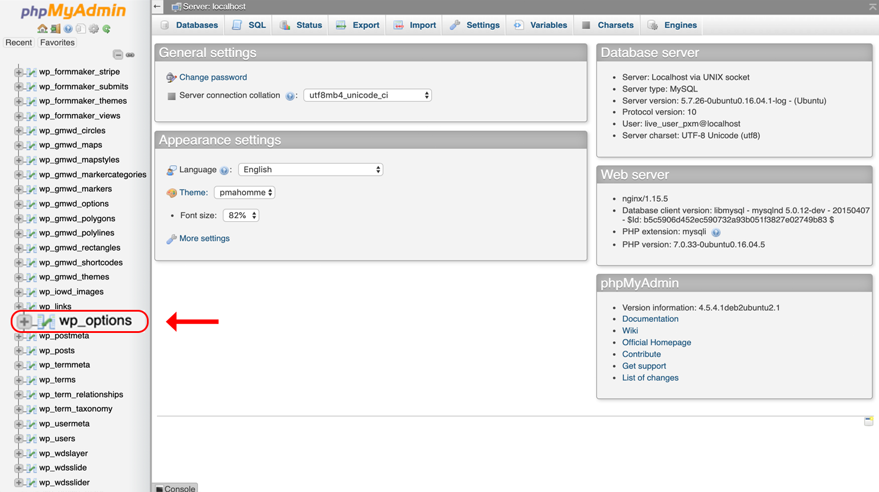
Task: Click the wp_wdslayer table icon
Action: click(32, 454)
